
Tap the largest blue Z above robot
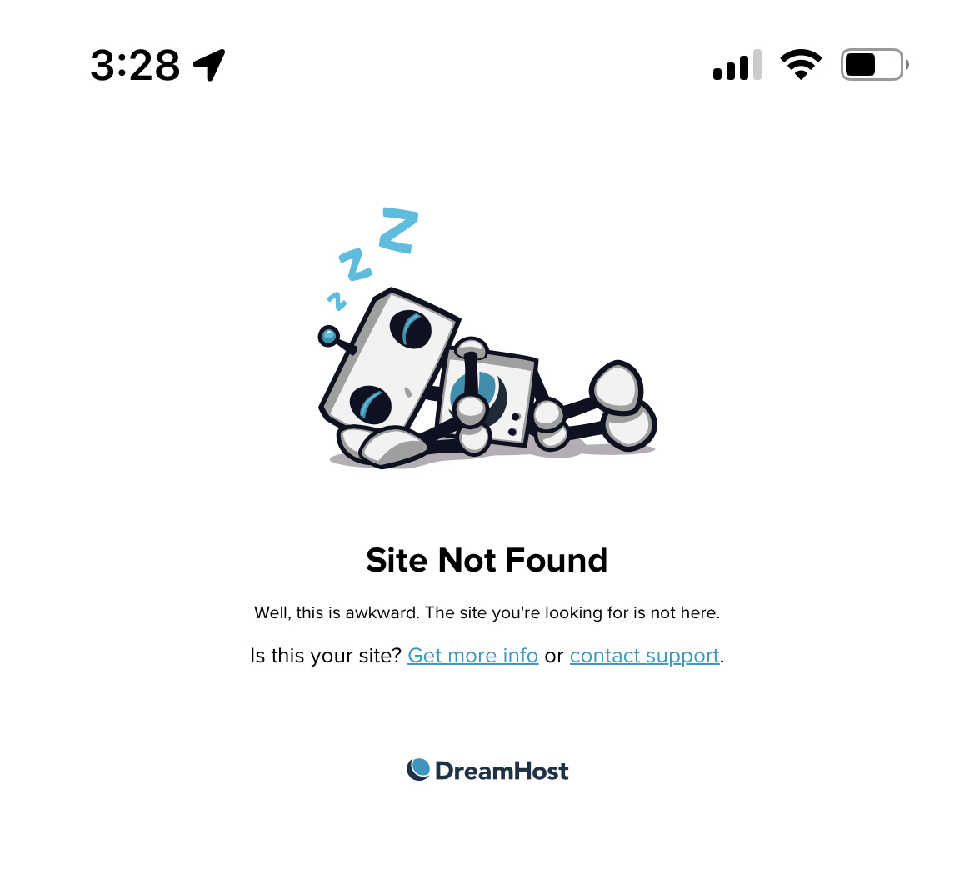tap(398, 230)
